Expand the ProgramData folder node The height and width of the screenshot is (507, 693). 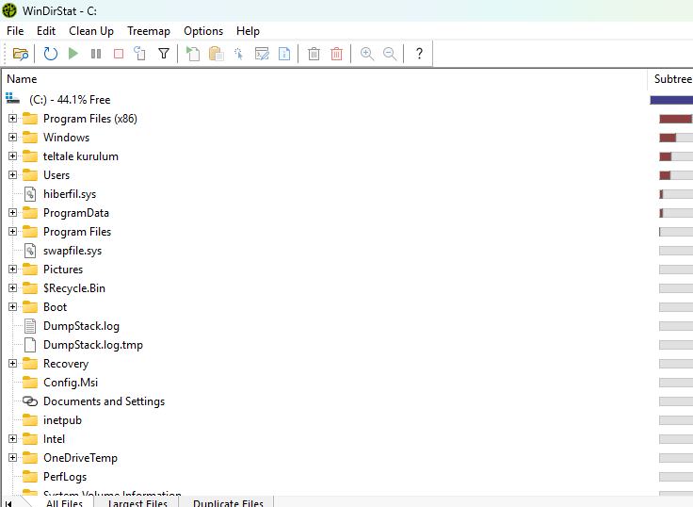point(13,212)
